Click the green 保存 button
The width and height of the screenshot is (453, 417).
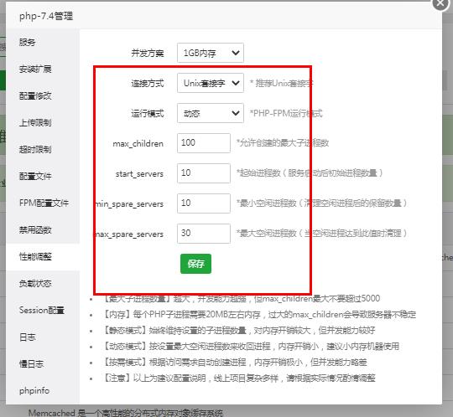[195, 264]
